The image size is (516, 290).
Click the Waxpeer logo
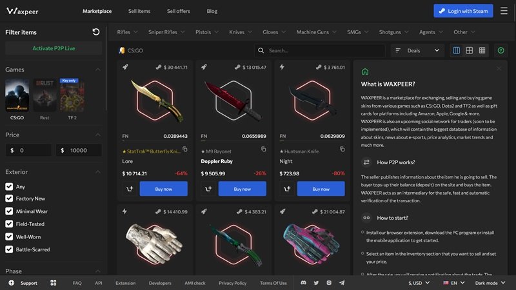pyautogui.click(x=23, y=11)
